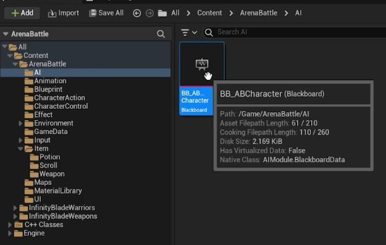Expand the C++ Classes node arrow
Viewport: 386px width, 245px height.
(9, 224)
